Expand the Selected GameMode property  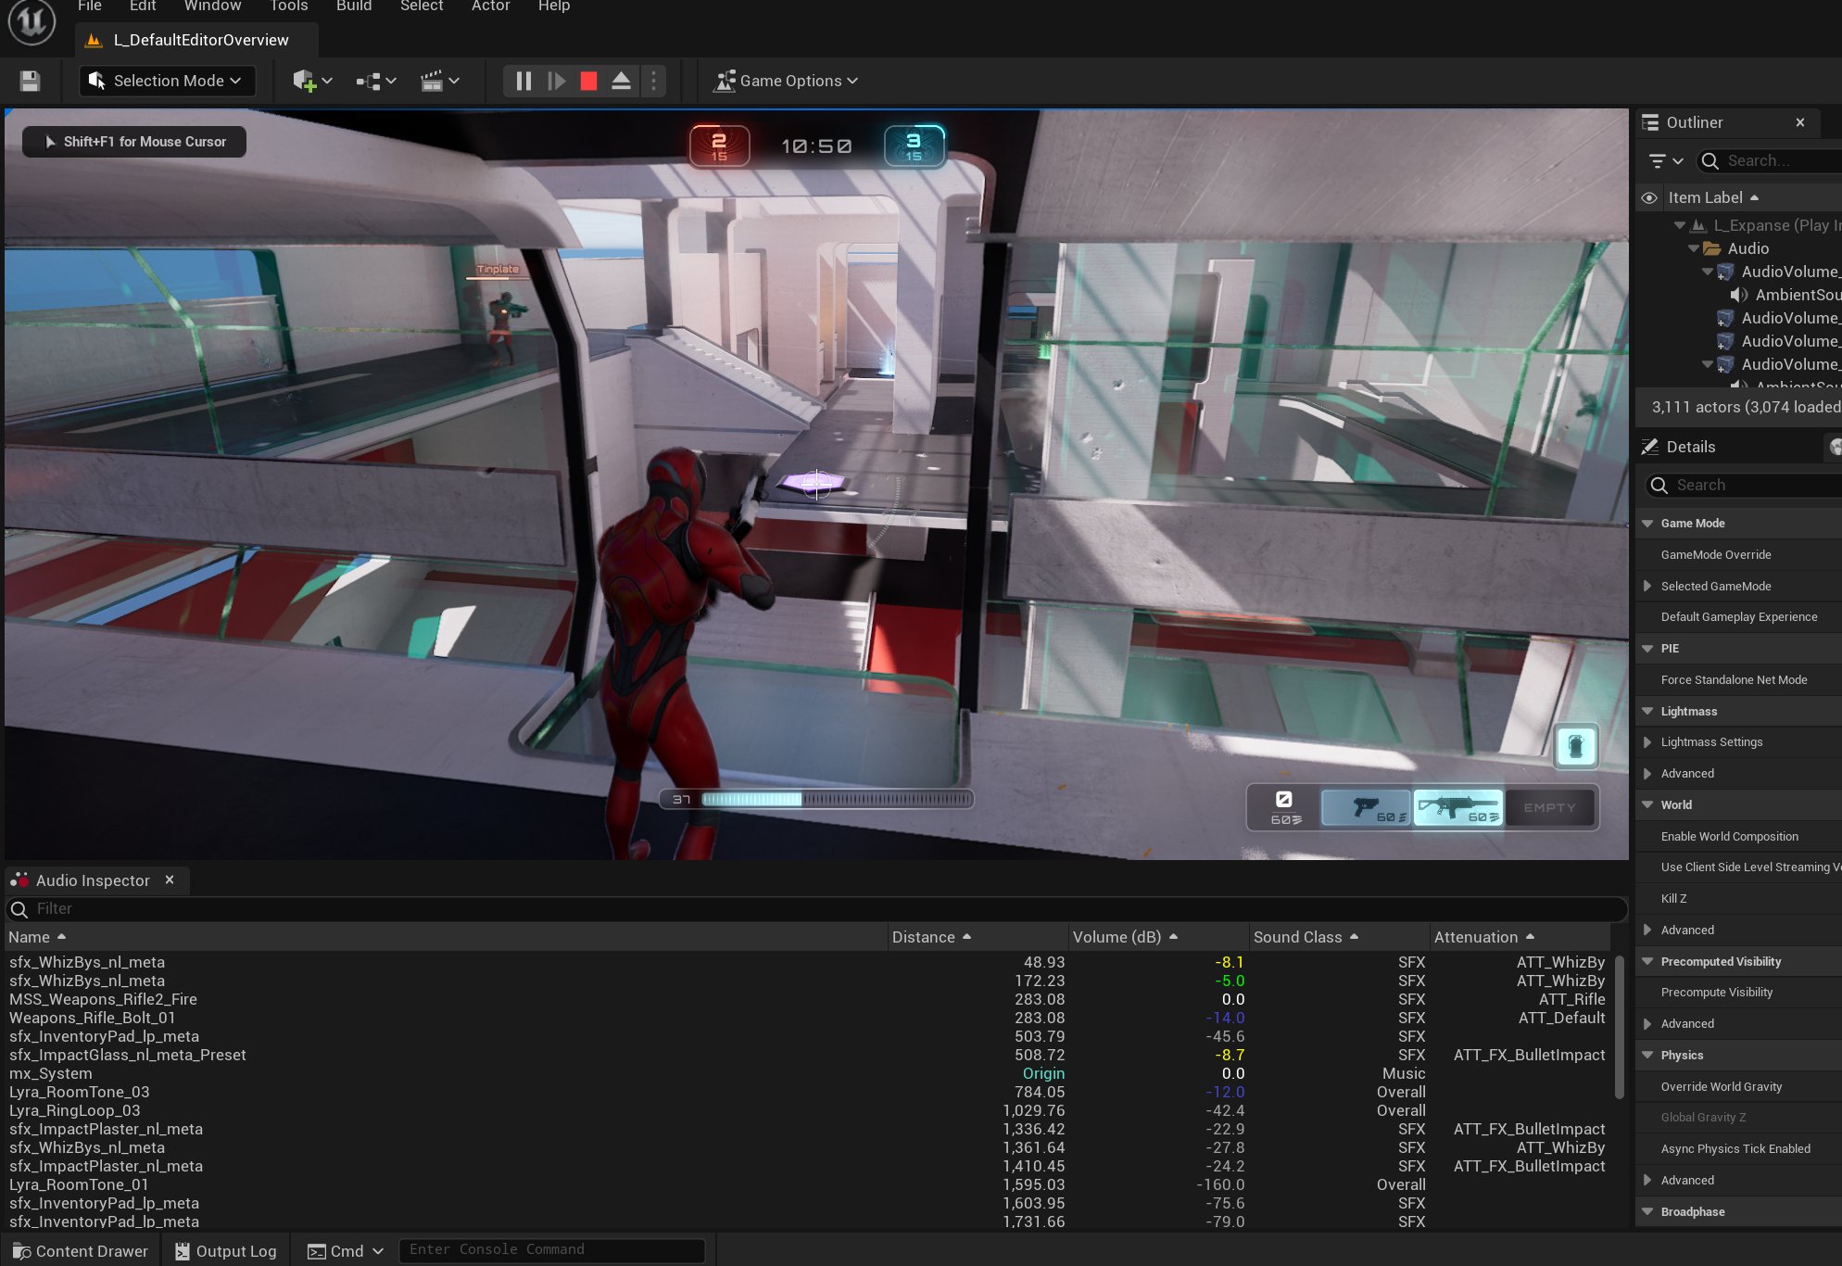(x=1647, y=586)
